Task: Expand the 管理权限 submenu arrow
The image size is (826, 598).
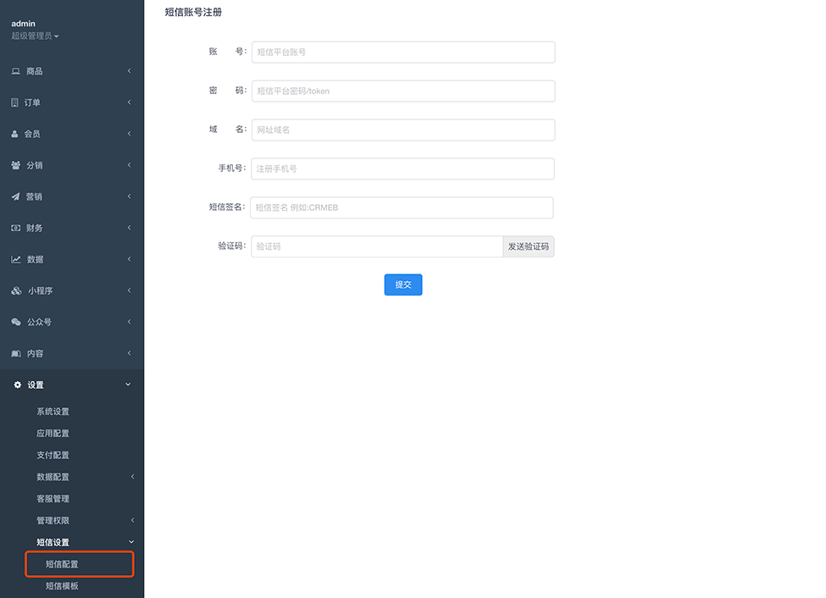Action: pos(132,521)
